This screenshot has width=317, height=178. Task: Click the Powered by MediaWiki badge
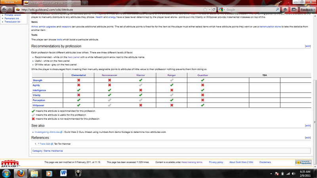point(303,163)
